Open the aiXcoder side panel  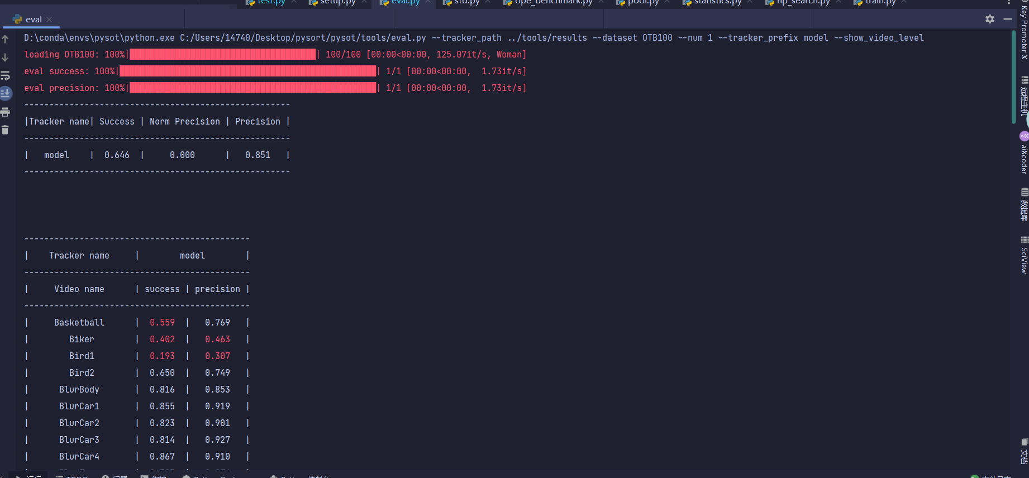[x=1024, y=153]
